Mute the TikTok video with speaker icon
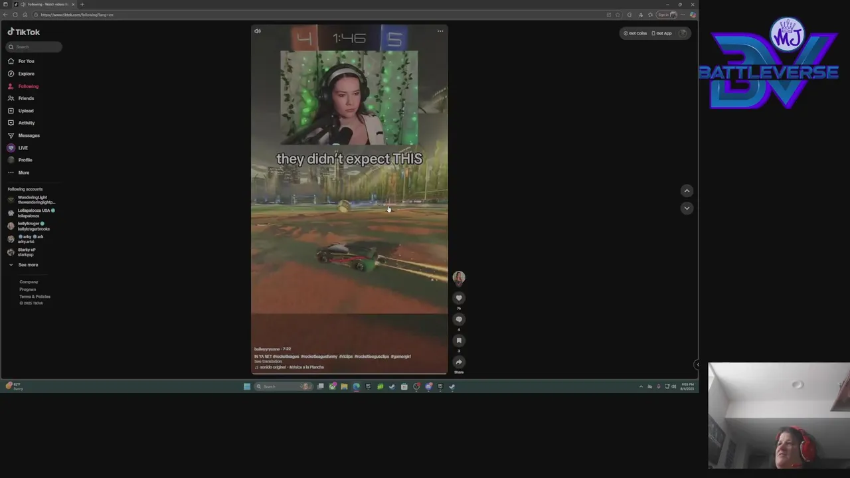Viewport: 850px width, 478px height. [x=258, y=31]
